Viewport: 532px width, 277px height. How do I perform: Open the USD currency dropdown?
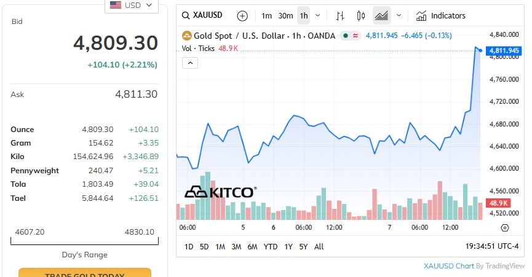pyautogui.click(x=132, y=6)
